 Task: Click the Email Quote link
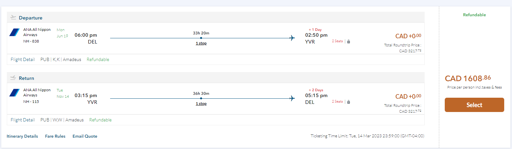[x=85, y=136]
